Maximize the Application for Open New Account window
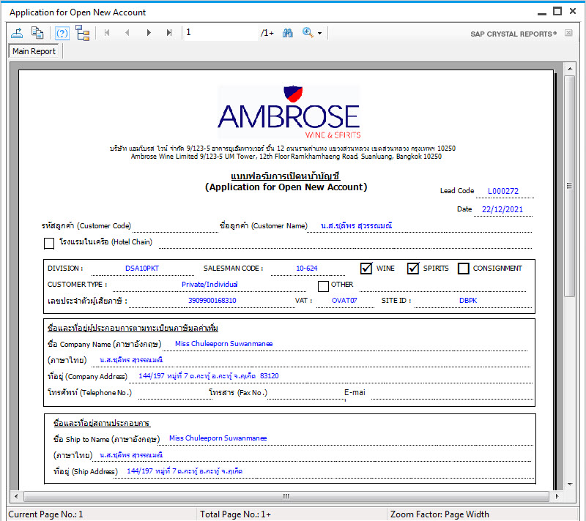 tap(557, 12)
